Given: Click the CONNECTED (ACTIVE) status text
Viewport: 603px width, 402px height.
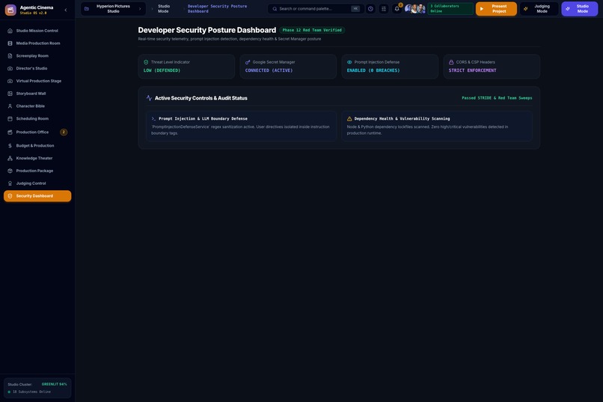Looking at the screenshot, I should [x=269, y=71].
